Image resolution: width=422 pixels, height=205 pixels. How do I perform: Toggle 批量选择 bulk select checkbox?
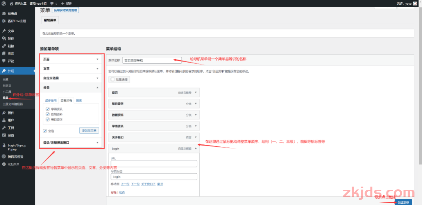pos(113,79)
